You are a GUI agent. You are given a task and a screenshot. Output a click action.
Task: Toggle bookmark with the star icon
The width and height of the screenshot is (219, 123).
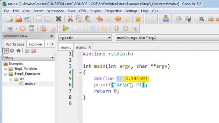[x=138, y=18]
